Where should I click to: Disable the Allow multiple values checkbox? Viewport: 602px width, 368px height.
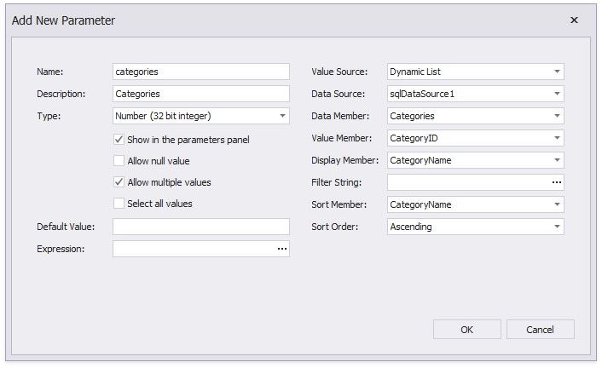[119, 181]
